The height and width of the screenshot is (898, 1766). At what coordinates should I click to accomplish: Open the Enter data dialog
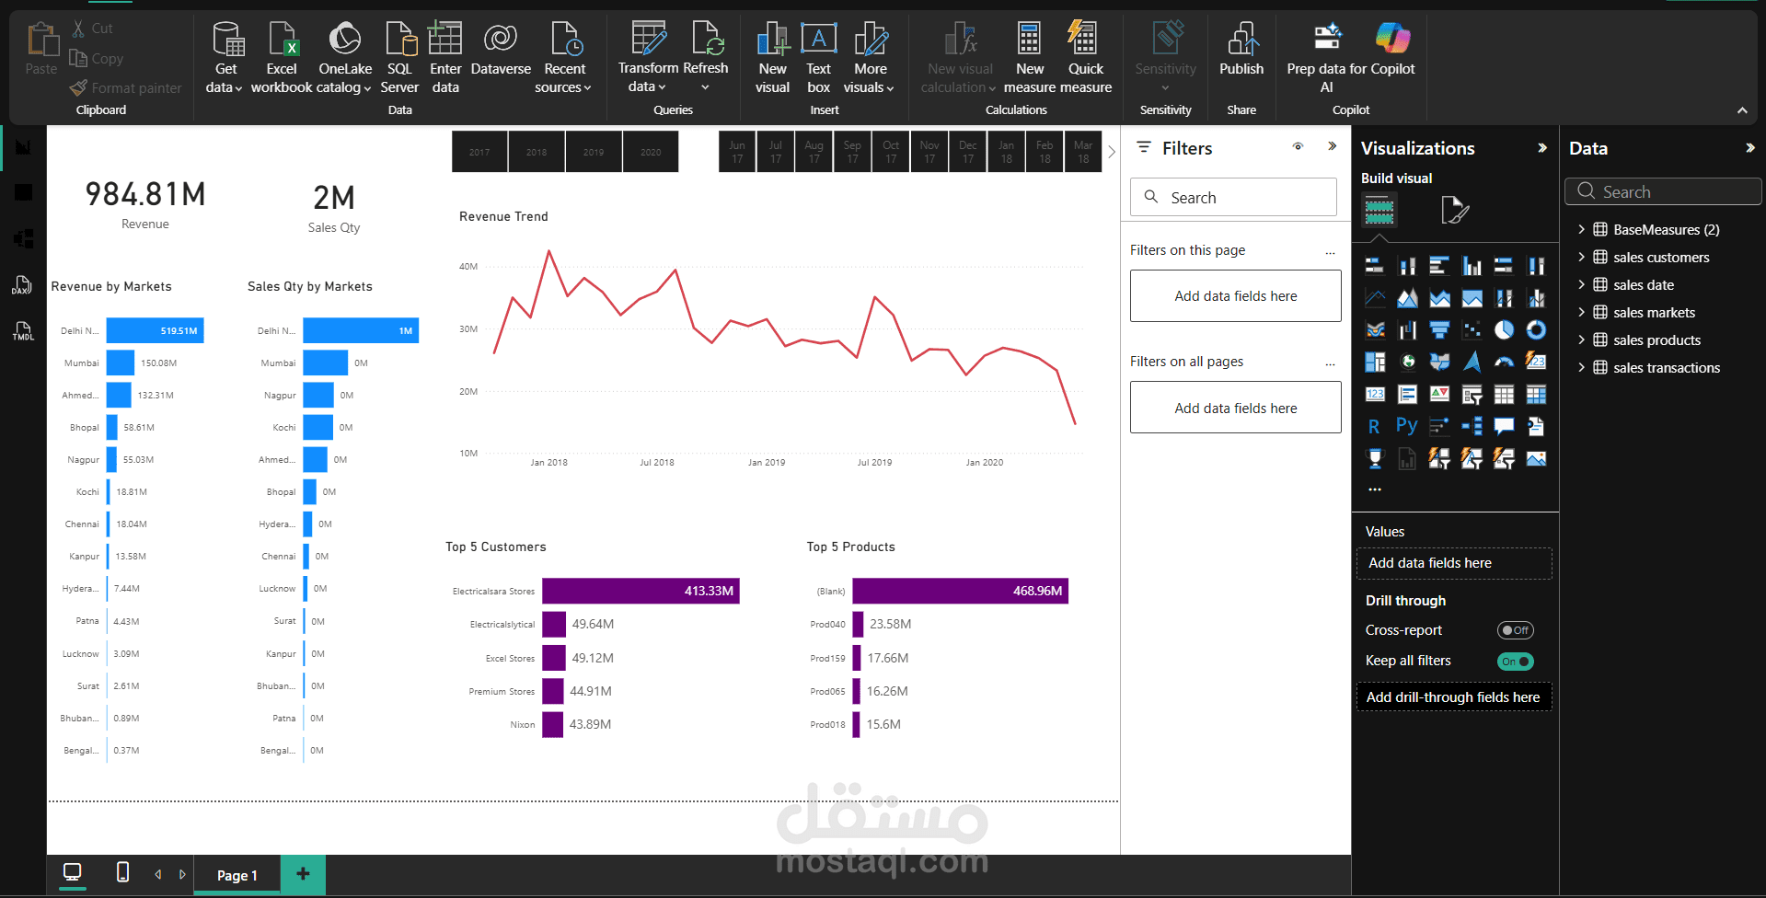coord(445,57)
